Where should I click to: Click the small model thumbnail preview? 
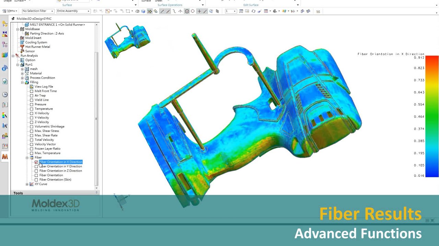point(127,40)
